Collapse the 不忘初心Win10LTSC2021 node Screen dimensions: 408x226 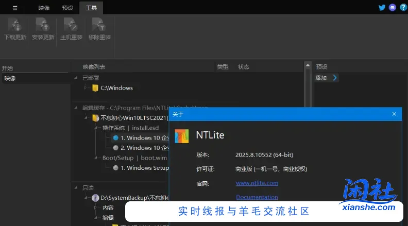pos(86,118)
